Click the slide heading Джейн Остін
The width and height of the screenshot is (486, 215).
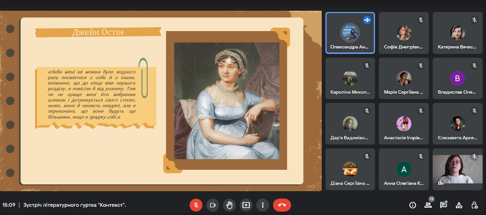[98, 32]
